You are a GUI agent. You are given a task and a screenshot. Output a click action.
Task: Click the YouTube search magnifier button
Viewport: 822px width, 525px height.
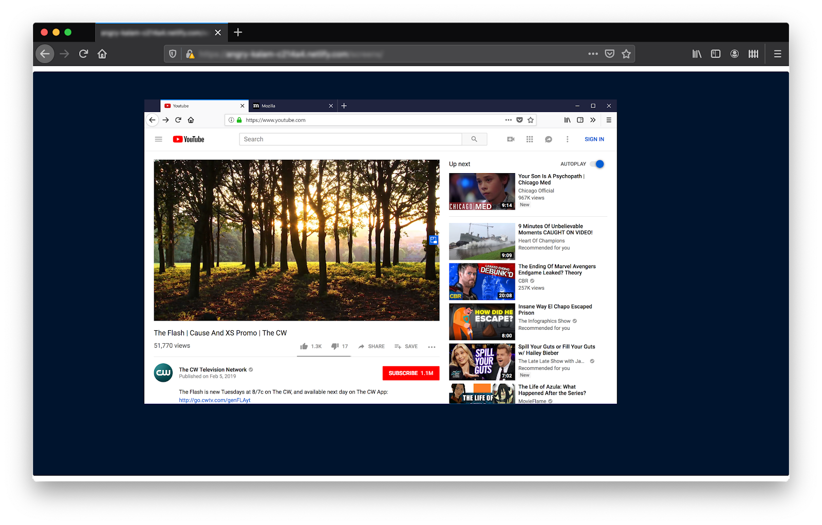(474, 139)
